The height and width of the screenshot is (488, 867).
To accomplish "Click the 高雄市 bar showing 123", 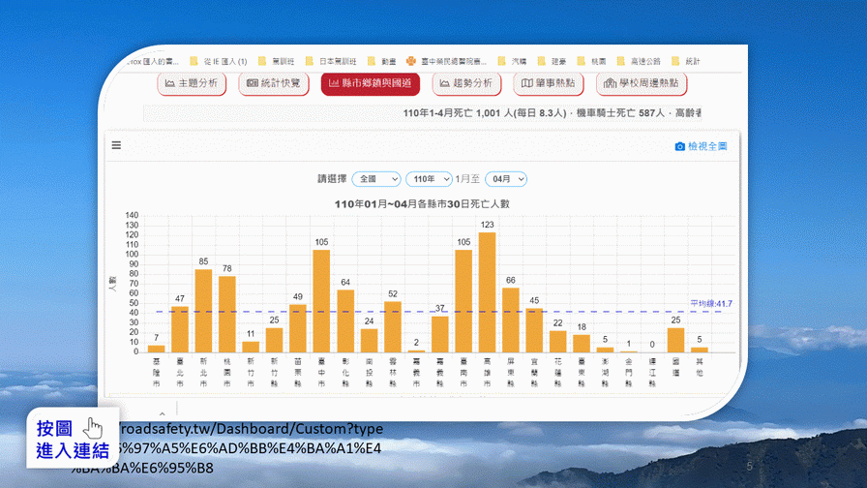I will (x=487, y=291).
